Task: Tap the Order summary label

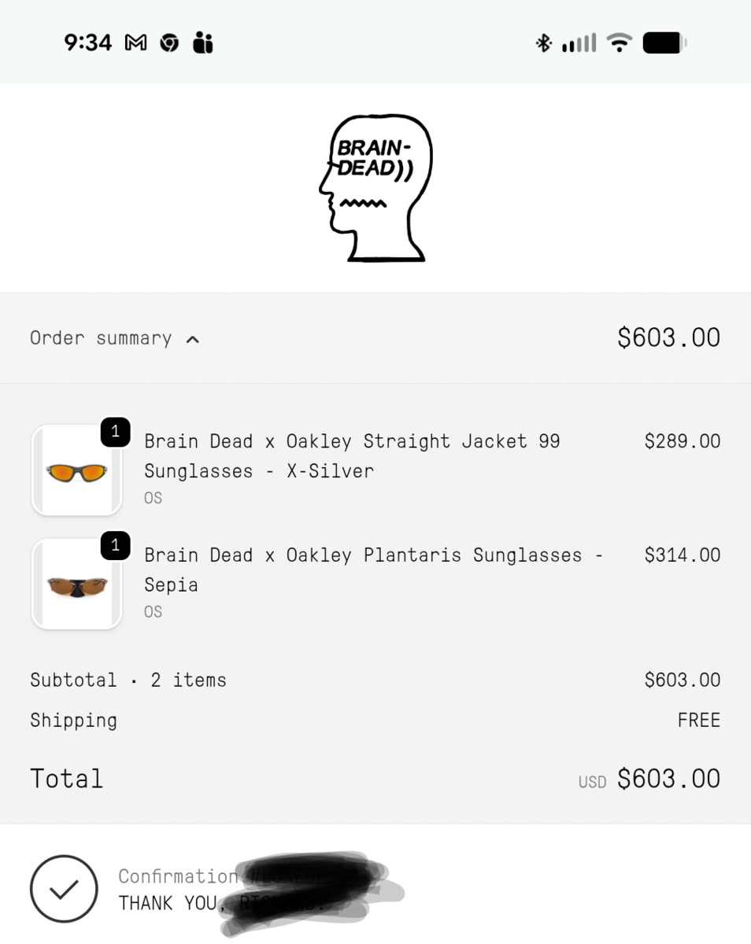Action: (x=101, y=338)
